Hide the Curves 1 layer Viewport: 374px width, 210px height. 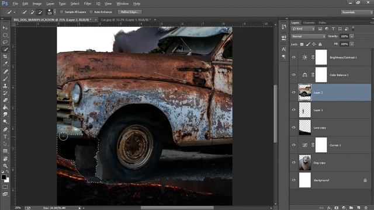coord(293,145)
